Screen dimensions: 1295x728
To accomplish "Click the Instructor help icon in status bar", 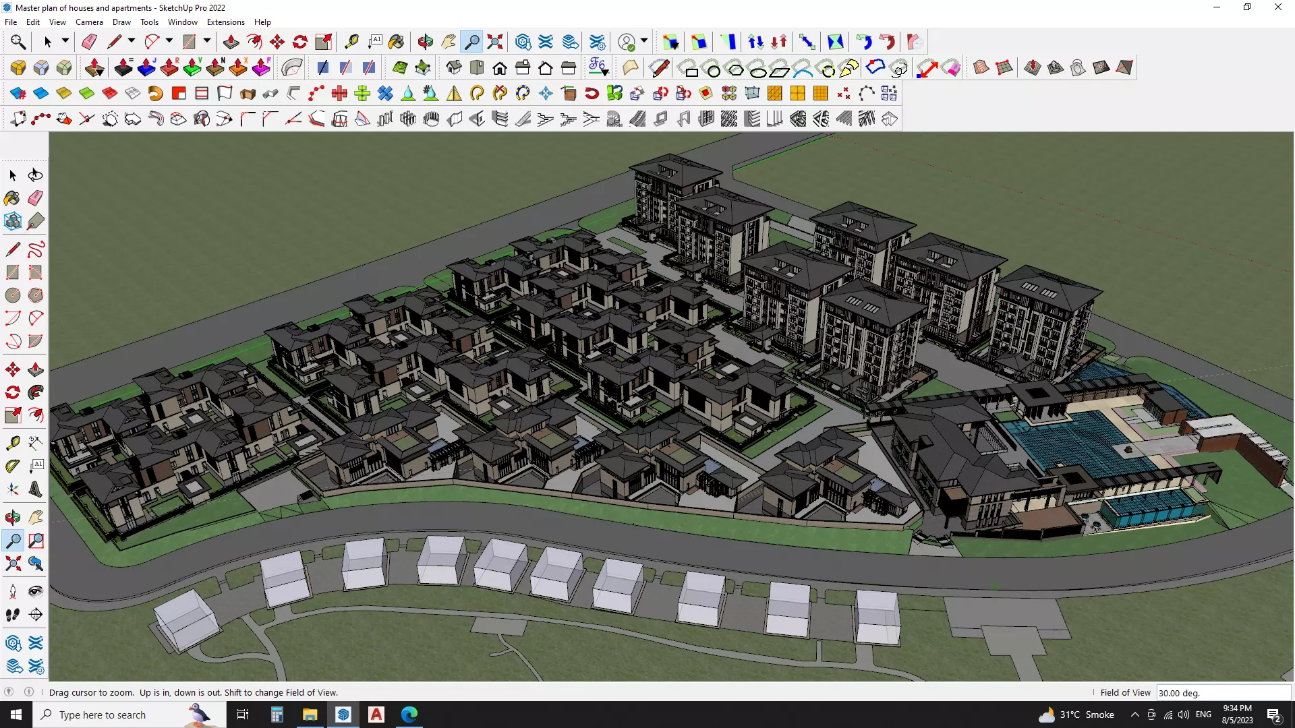I will [x=29, y=692].
